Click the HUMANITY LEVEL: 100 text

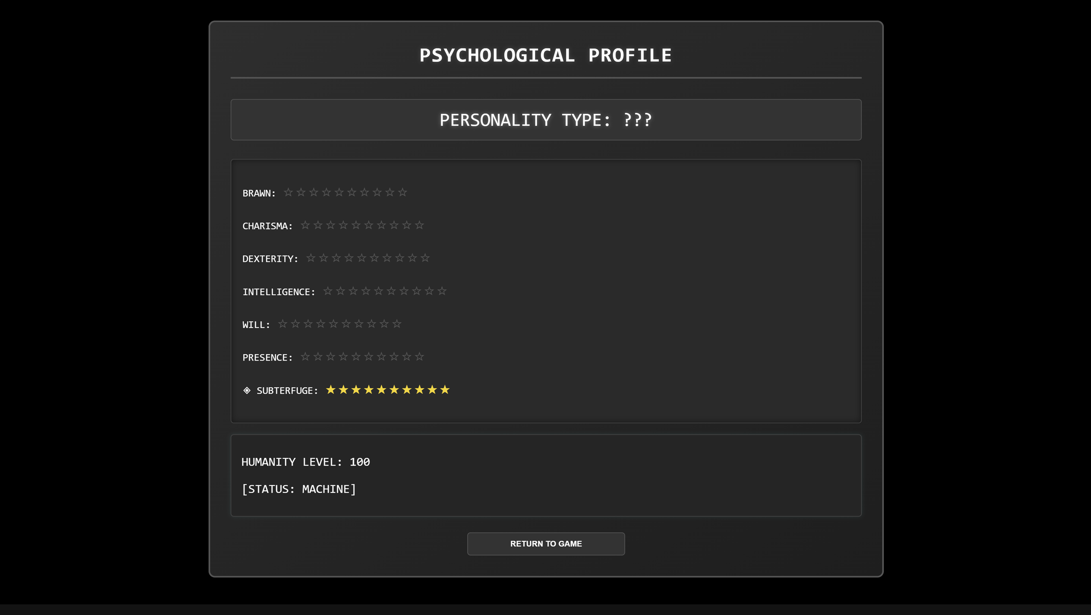point(305,462)
